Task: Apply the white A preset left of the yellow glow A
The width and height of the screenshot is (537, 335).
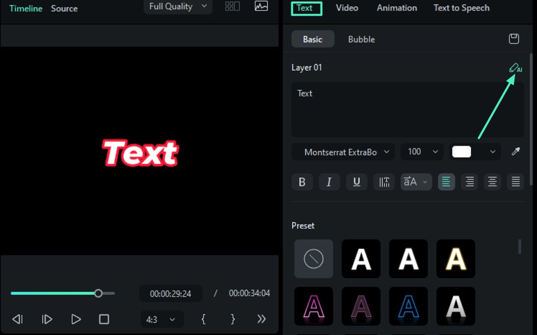Action: (409, 259)
